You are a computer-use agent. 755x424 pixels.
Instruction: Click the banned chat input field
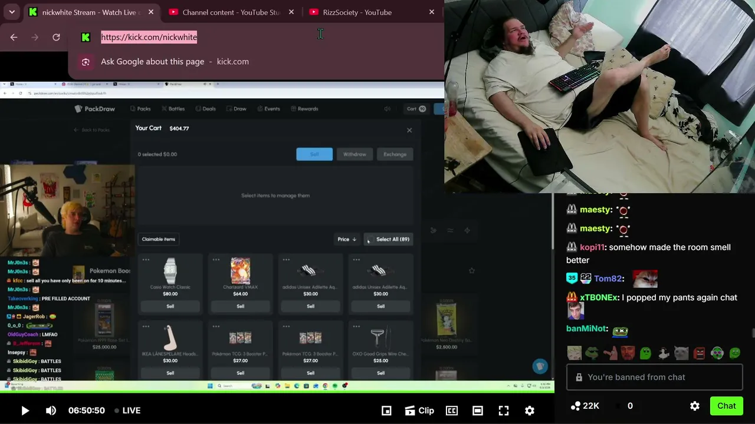coord(654,377)
